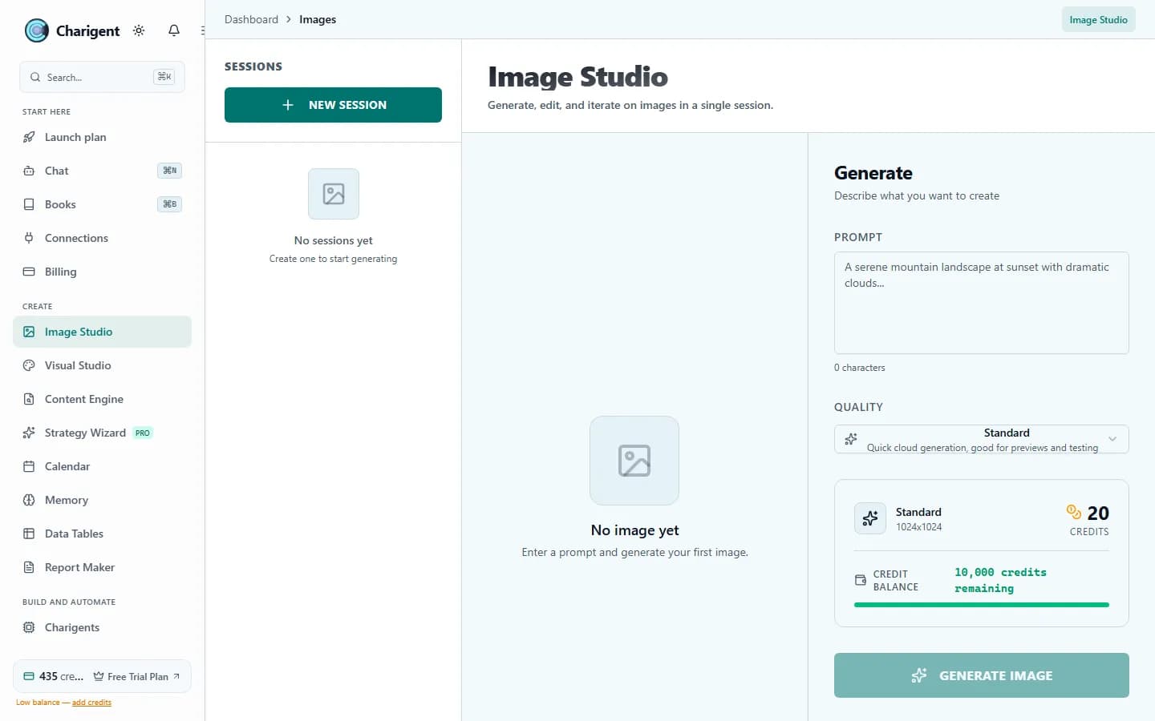Open Books in the sidebar
The width and height of the screenshot is (1155, 721).
(x=102, y=204)
